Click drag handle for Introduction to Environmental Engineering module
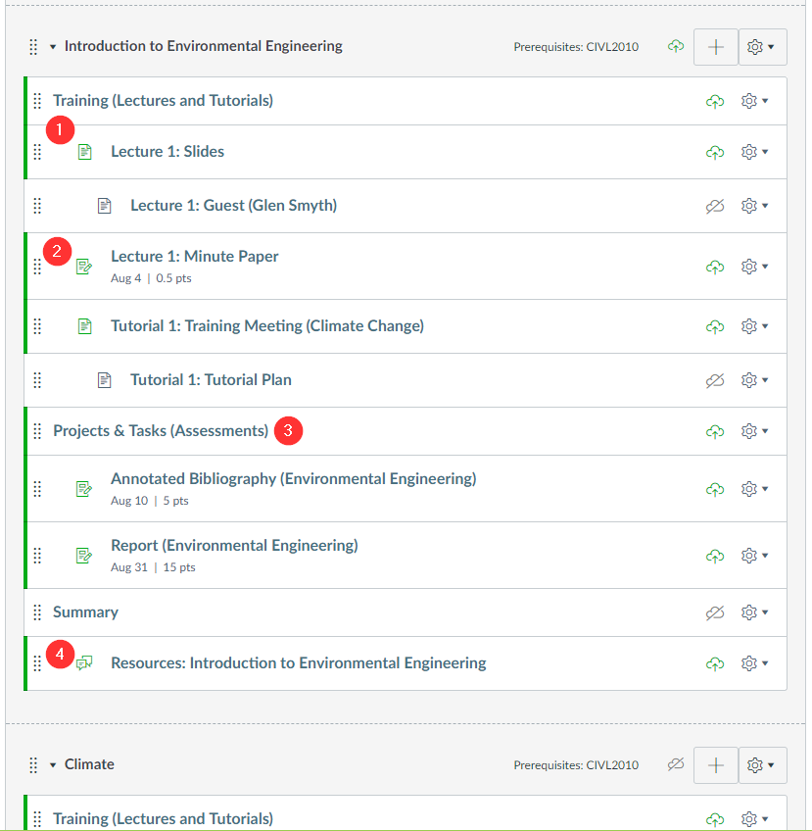The width and height of the screenshot is (812, 831). (32, 46)
